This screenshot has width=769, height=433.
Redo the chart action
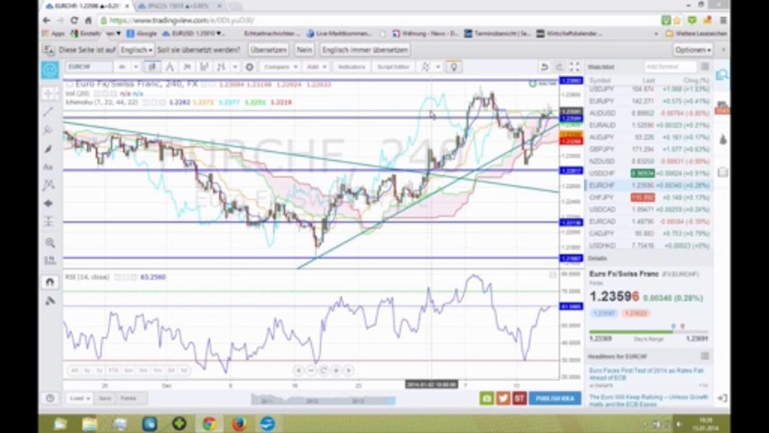click(559, 67)
